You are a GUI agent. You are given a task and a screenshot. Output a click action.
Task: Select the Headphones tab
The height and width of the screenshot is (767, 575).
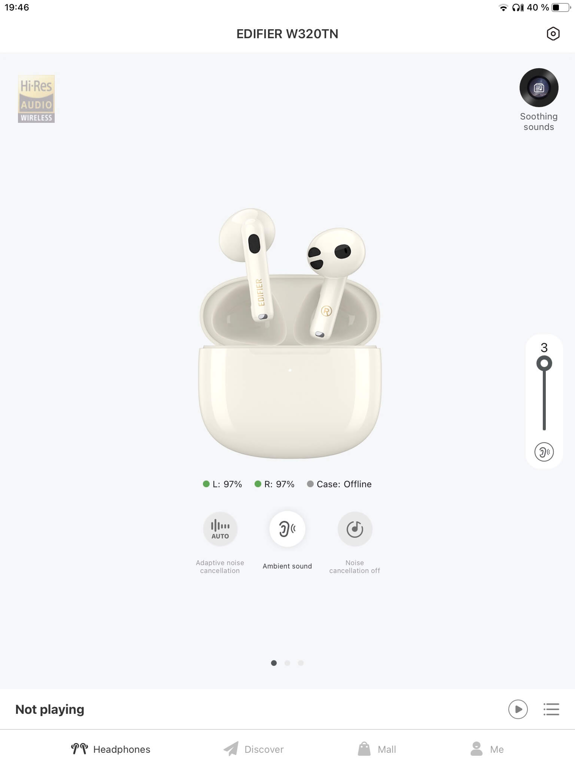pyautogui.click(x=110, y=749)
